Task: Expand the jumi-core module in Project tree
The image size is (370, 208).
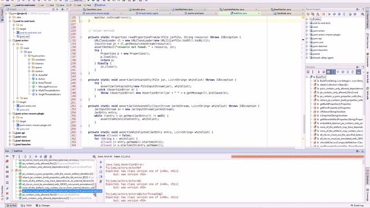Action: 10,137
